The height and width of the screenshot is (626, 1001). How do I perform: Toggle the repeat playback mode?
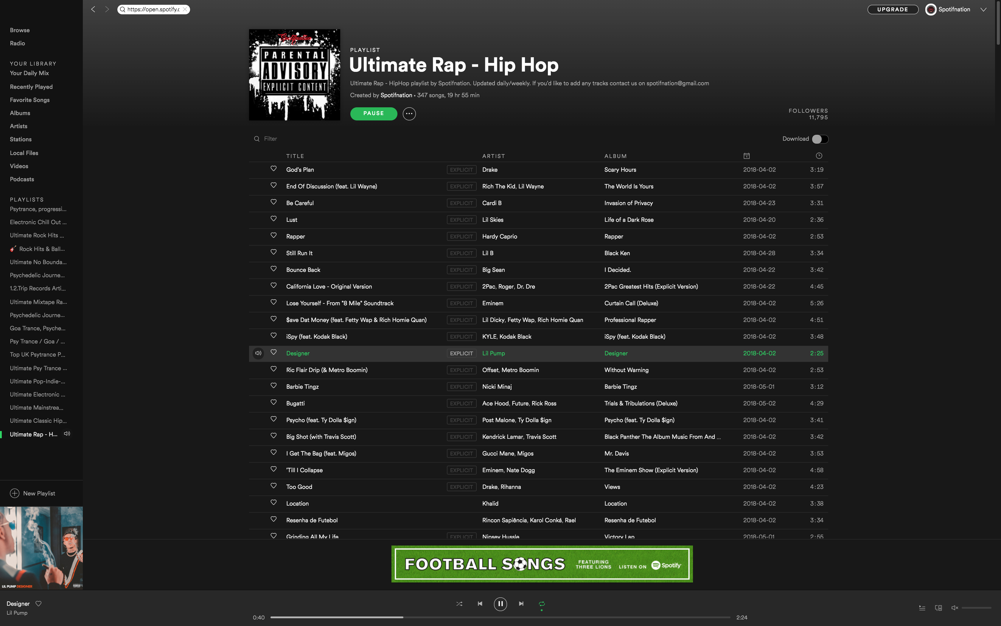pos(541,604)
